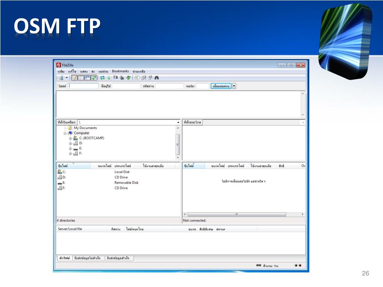The image size is (383, 287).
Task: Click the Refresh file lists icon
Action: click(x=102, y=78)
